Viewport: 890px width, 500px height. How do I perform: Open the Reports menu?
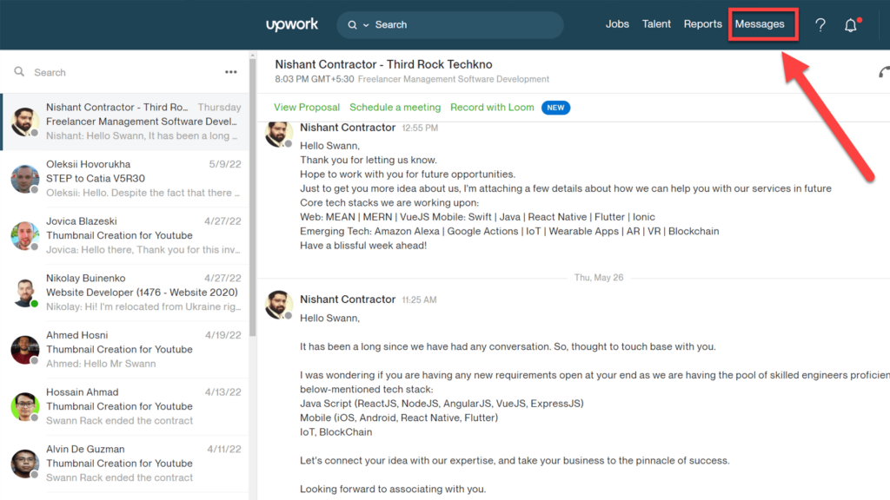tap(702, 23)
